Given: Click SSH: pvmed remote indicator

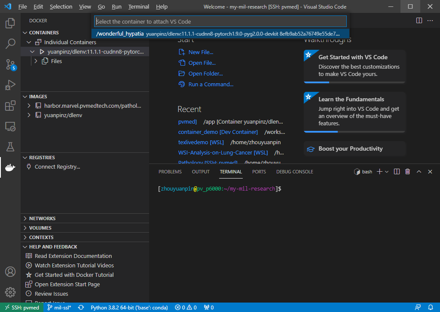Looking at the screenshot, I should pyautogui.click(x=22, y=308).
